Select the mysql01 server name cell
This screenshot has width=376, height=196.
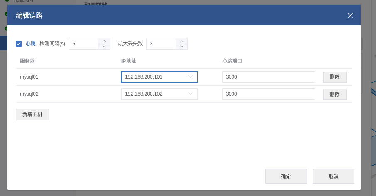pyautogui.click(x=29, y=77)
